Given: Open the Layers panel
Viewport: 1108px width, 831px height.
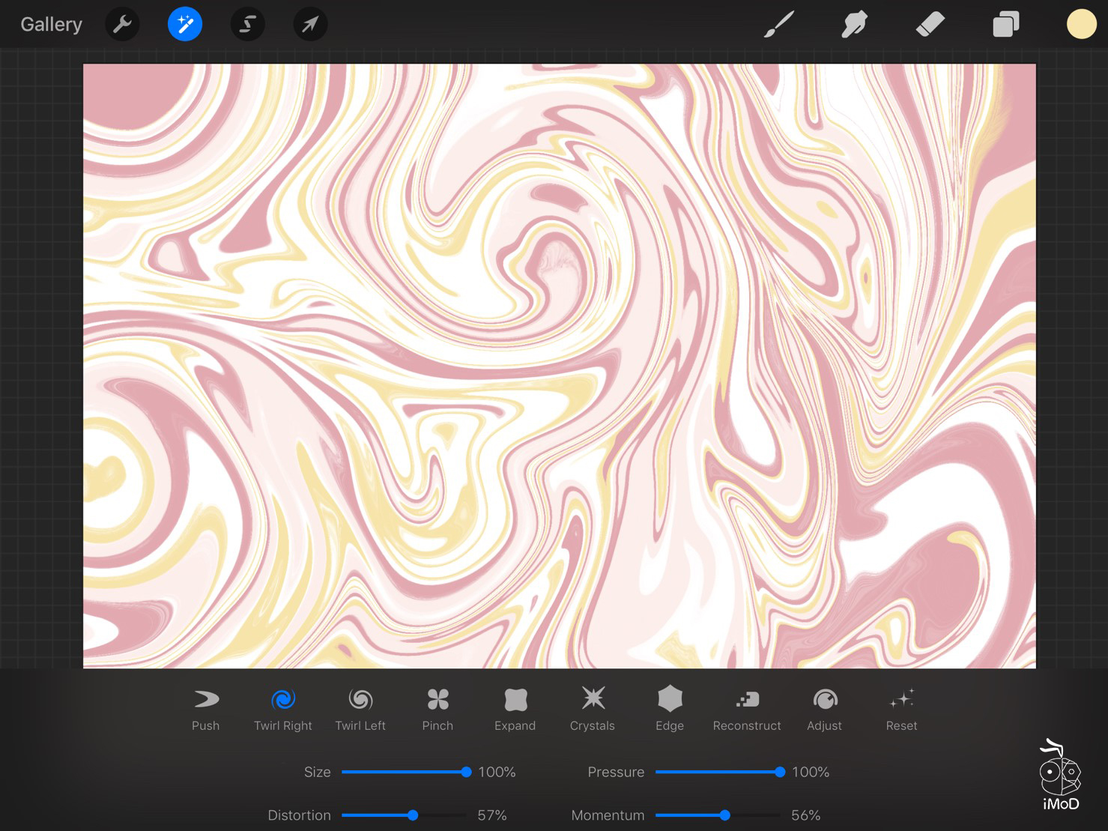Looking at the screenshot, I should point(1005,25).
